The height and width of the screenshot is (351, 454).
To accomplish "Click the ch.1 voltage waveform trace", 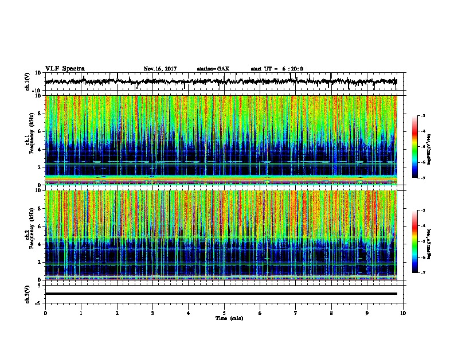I will (x=221, y=81).
